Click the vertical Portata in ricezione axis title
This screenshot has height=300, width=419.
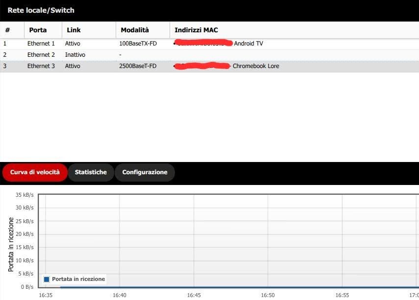(x=11, y=245)
